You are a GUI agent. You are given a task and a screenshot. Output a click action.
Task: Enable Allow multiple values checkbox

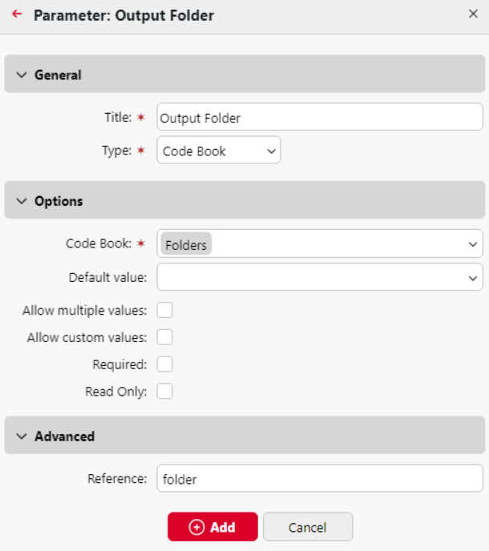coord(165,310)
